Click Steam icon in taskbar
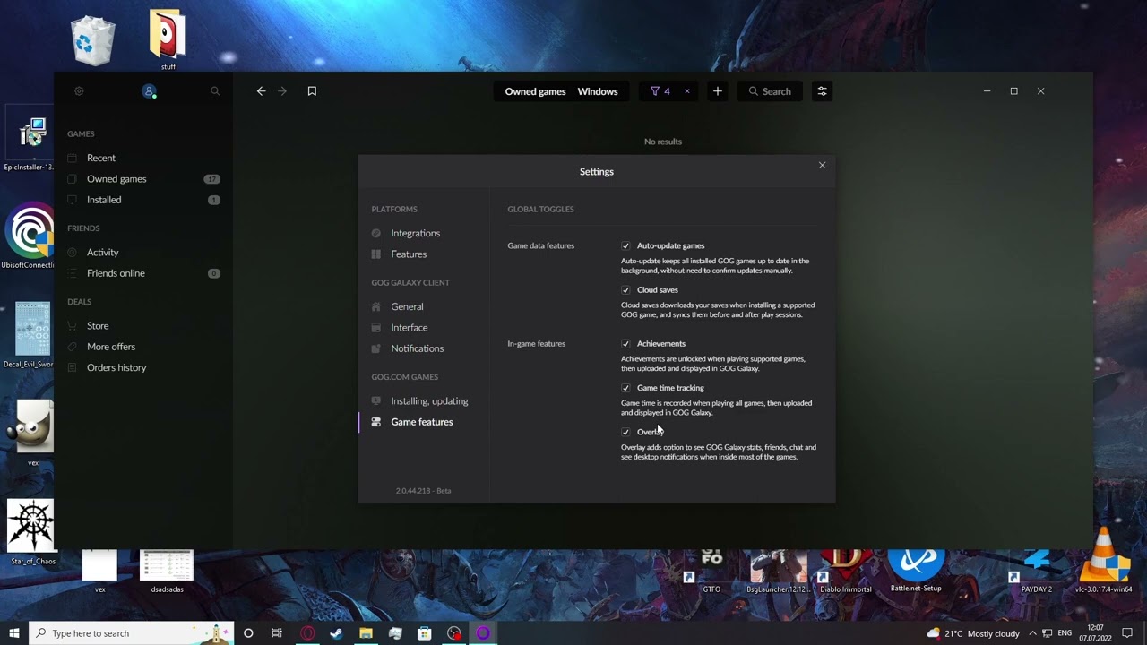The image size is (1147, 645). [336, 633]
